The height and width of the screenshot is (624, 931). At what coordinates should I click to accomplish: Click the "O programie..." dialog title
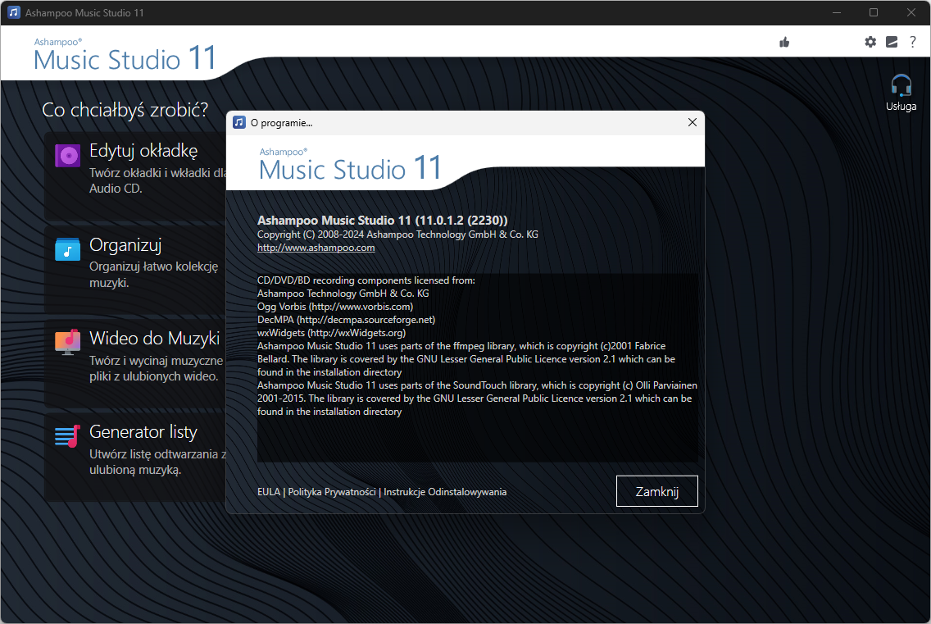click(x=281, y=123)
